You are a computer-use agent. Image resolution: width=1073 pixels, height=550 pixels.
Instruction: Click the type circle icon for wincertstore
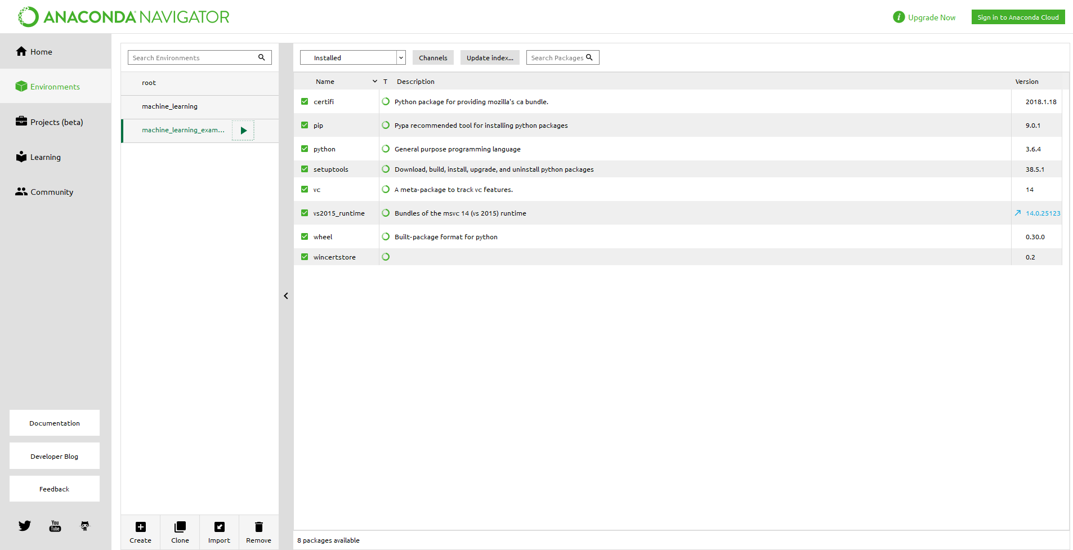(x=386, y=257)
